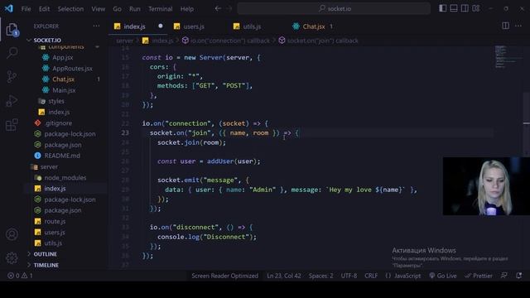Viewport: 530px width, 298px height.
Task: Click server in the breadcrumb
Action: pyautogui.click(x=124, y=41)
